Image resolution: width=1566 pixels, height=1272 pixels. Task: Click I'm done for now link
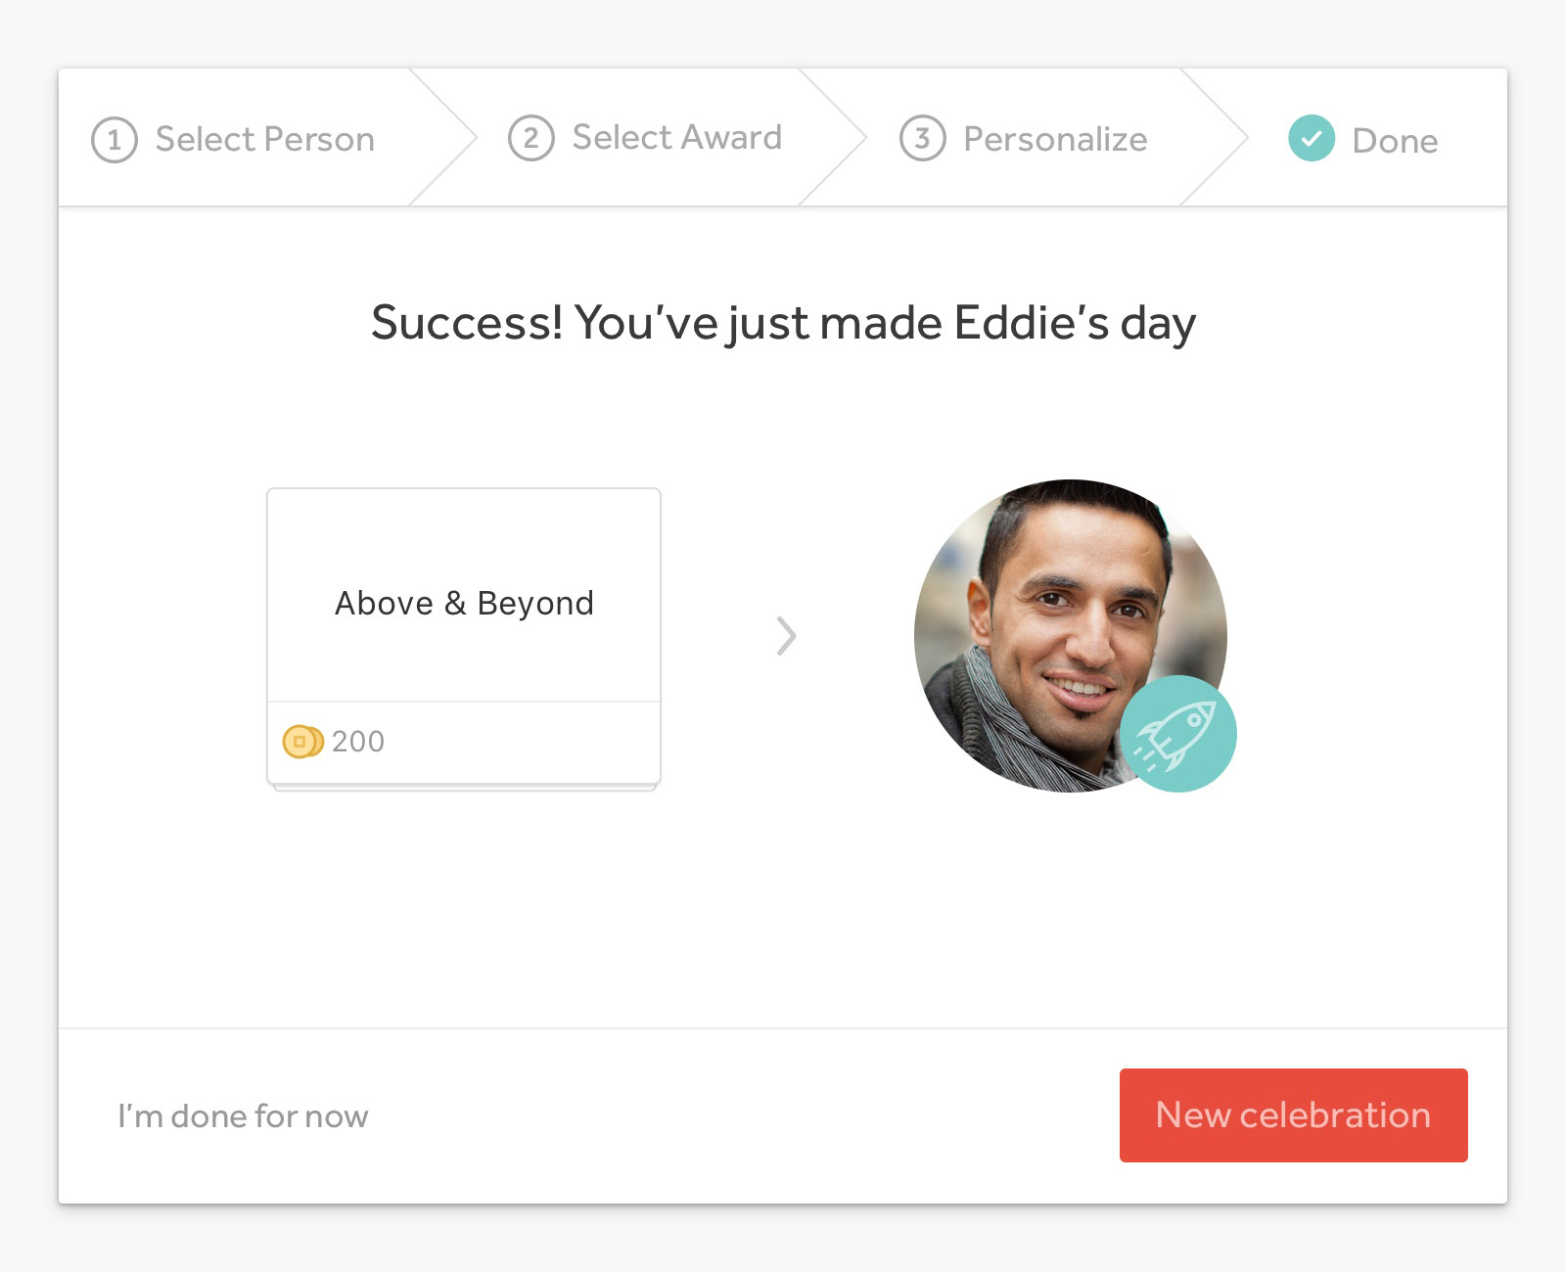click(x=243, y=1115)
